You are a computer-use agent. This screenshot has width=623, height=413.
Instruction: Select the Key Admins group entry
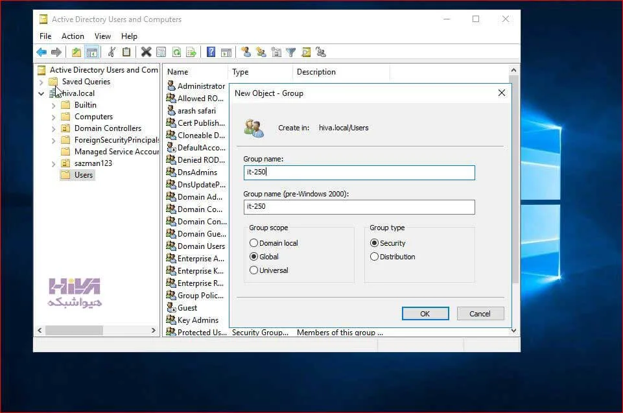[x=193, y=320]
